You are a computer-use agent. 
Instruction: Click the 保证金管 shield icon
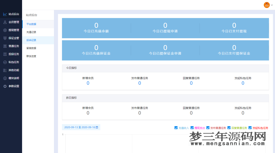tap(5, 38)
